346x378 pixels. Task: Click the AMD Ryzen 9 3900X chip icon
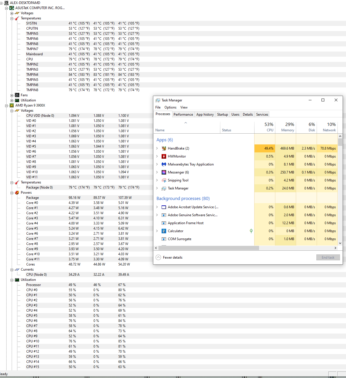(x=12, y=105)
